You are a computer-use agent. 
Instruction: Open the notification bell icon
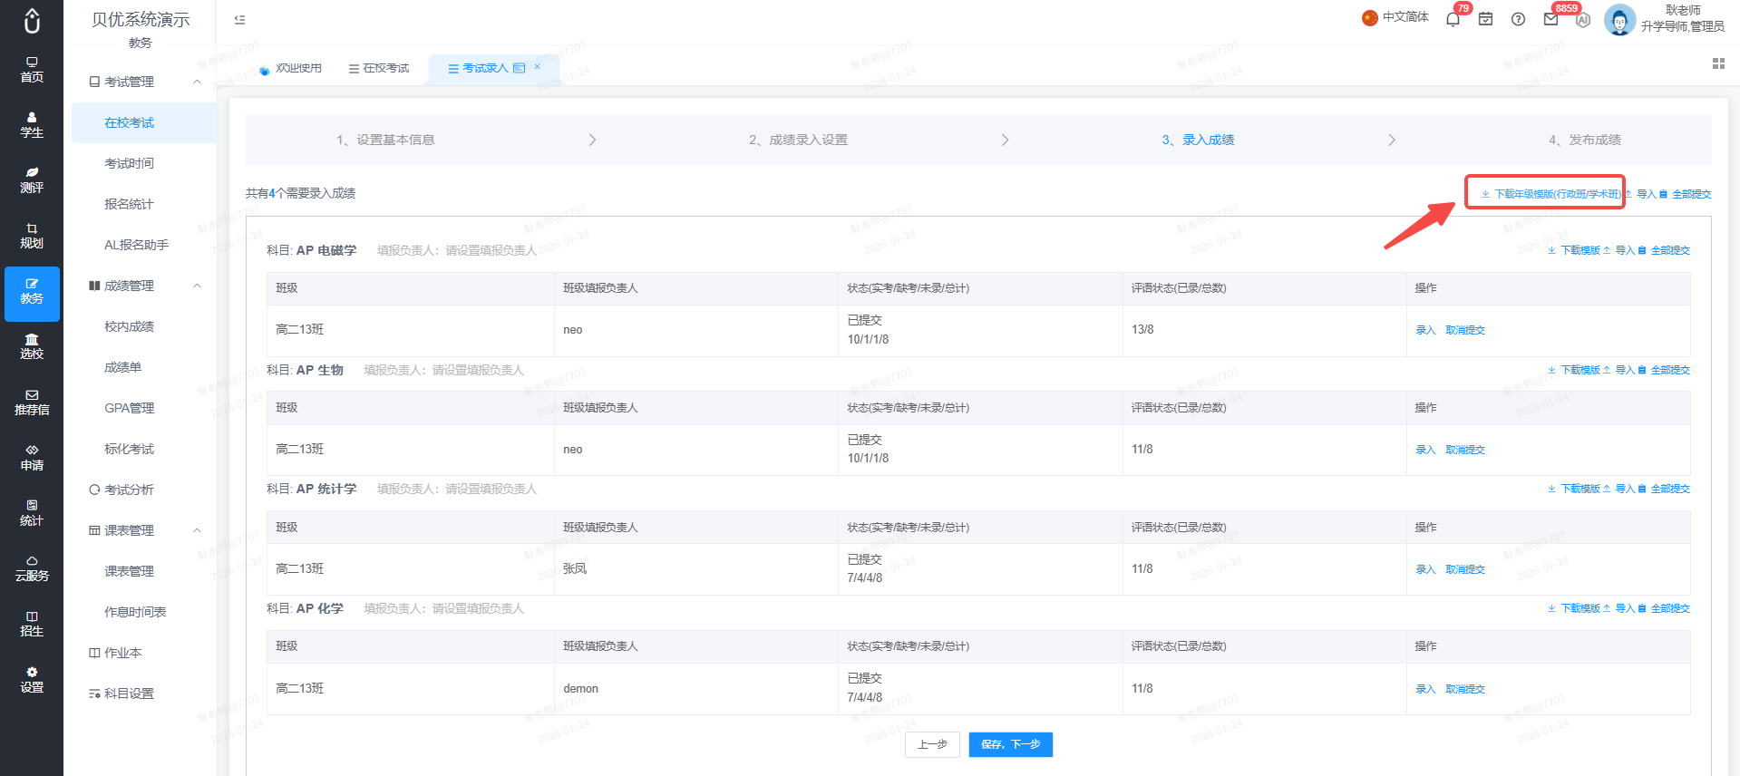(1453, 19)
